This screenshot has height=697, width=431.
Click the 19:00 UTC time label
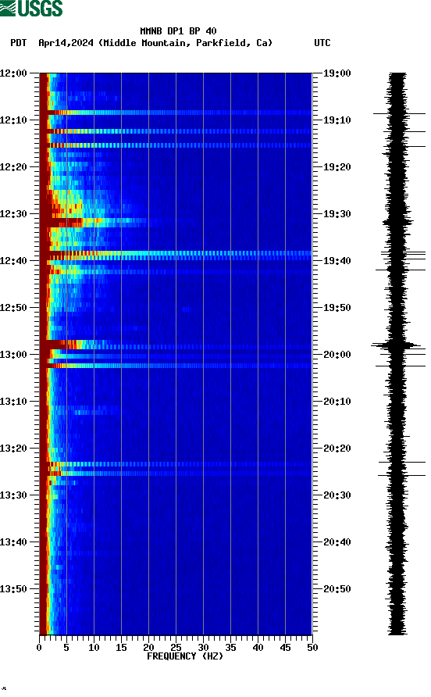(x=337, y=73)
